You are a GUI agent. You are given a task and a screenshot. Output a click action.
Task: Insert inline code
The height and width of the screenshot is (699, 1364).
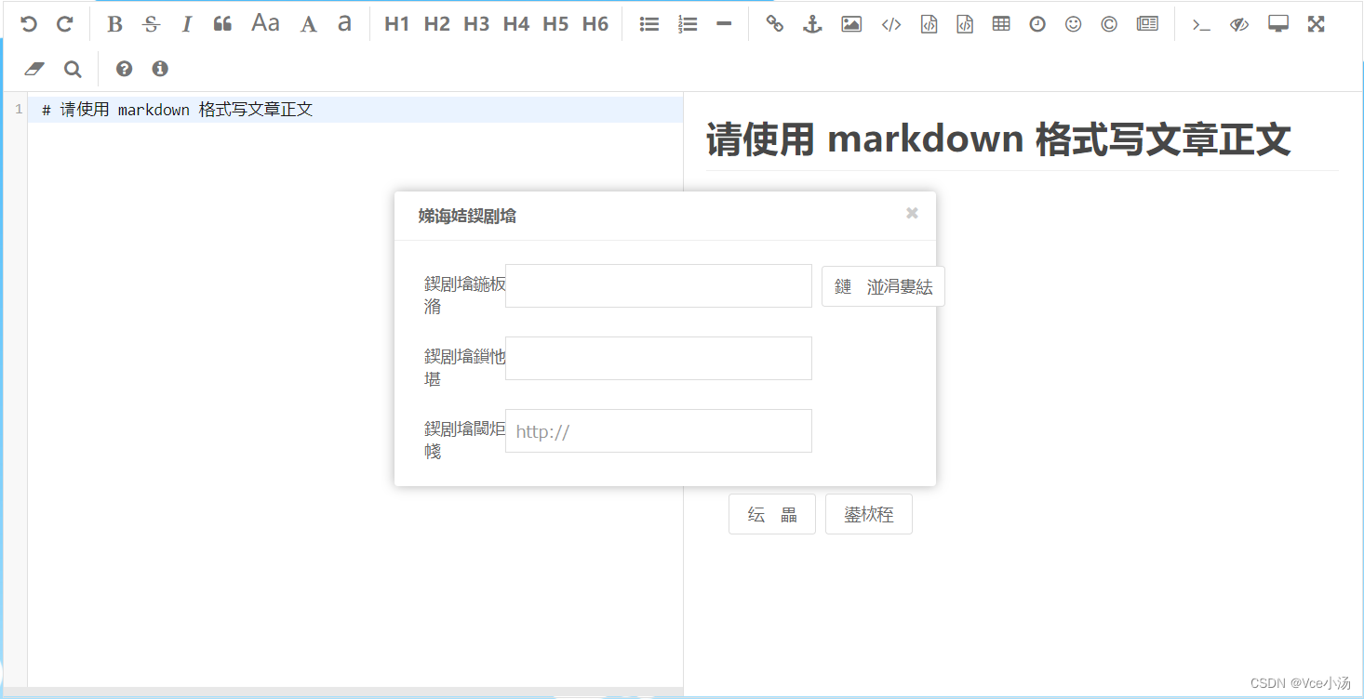click(x=891, y=24)
